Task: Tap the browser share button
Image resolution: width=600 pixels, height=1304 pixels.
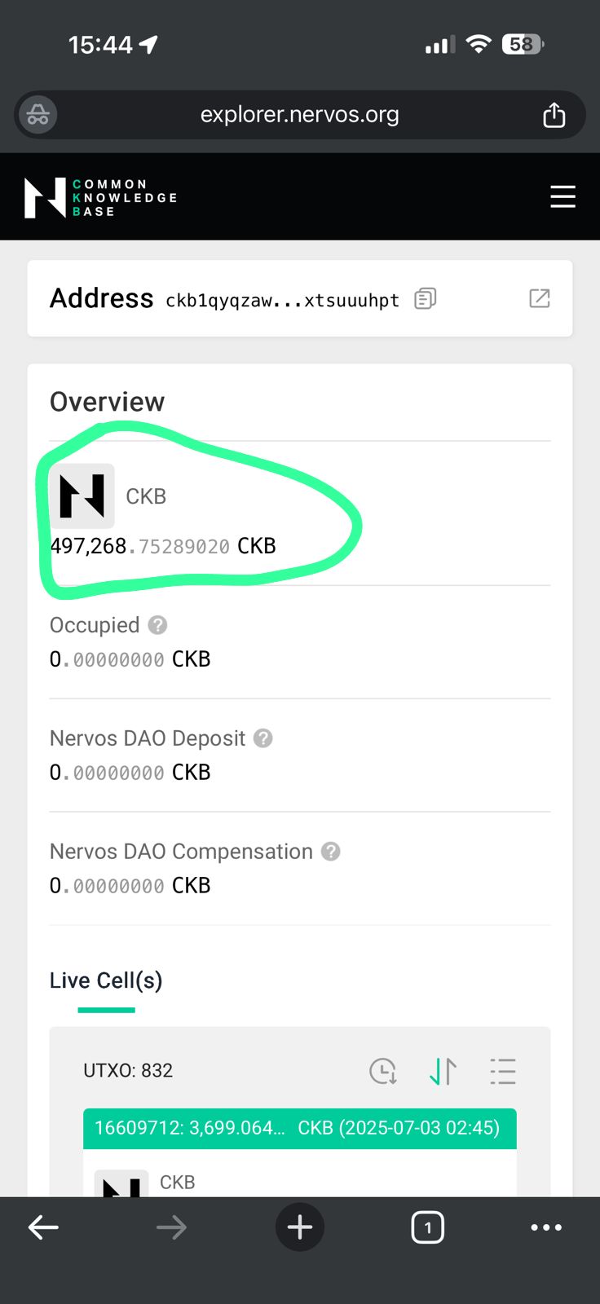Action: pos(554,115)
